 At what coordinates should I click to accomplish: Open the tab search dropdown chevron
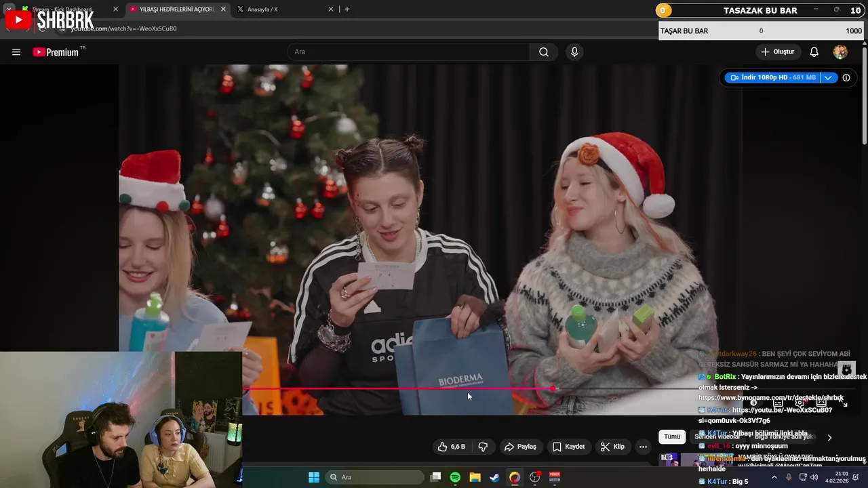click(x=9, y=9)
